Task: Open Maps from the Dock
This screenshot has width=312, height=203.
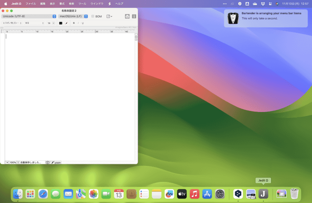Action: pos(81,194)
